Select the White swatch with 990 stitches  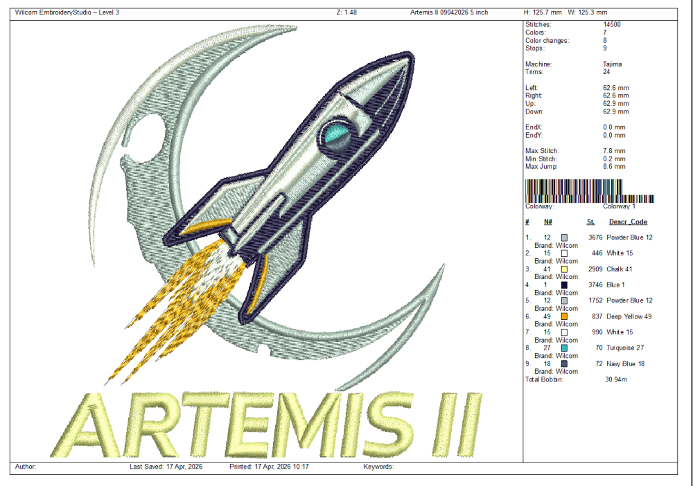click(x=564, y=332)
